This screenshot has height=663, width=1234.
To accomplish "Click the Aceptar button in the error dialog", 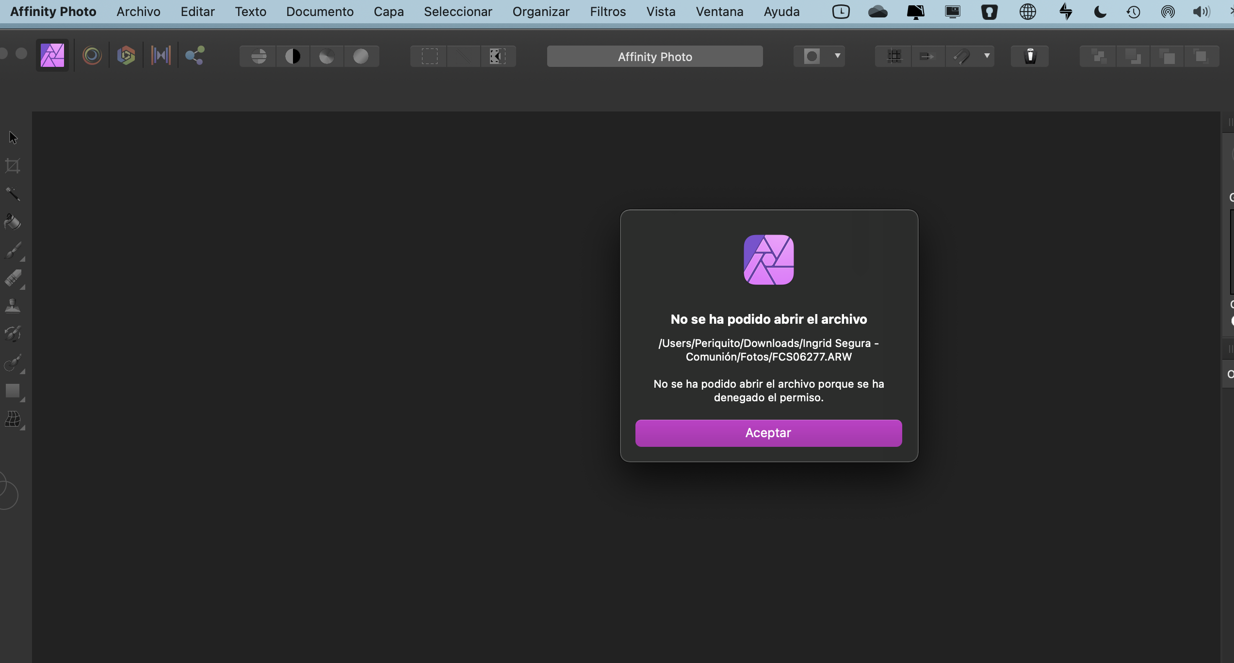I will coord(768,433).
